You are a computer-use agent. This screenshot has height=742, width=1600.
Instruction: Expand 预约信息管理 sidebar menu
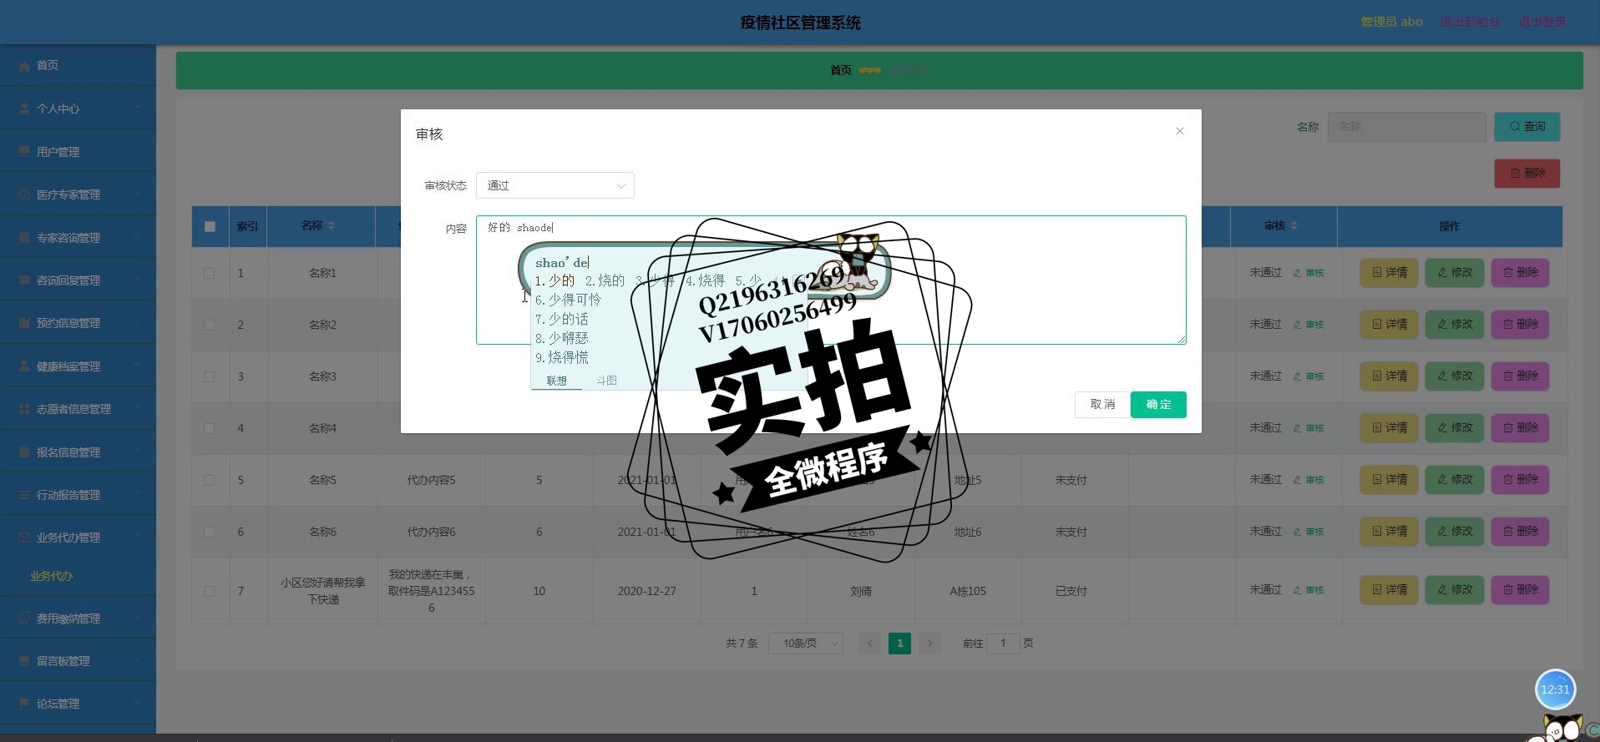[x=78, y=323]
